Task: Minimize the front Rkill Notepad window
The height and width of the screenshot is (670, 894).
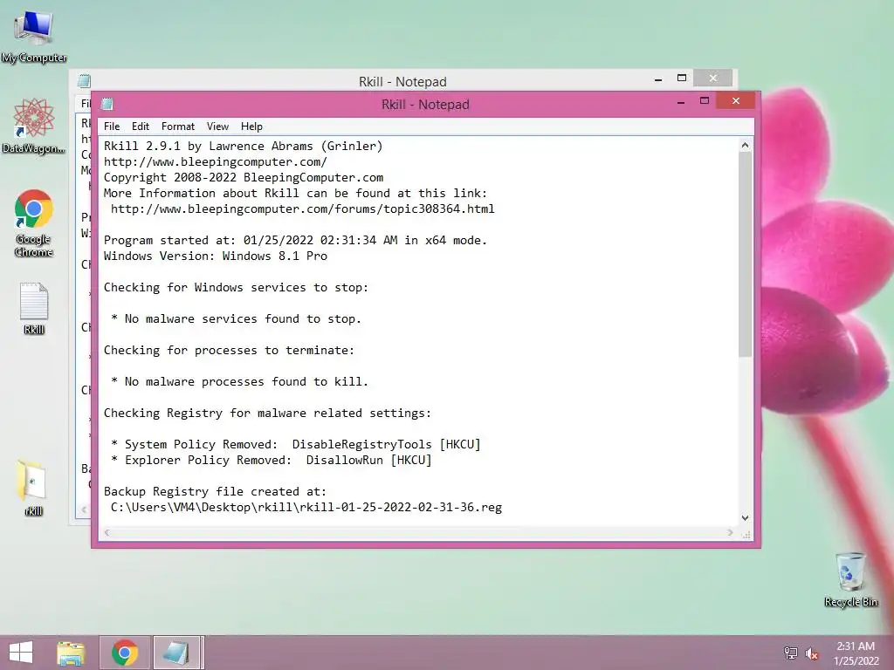Action: click(681, 102)
